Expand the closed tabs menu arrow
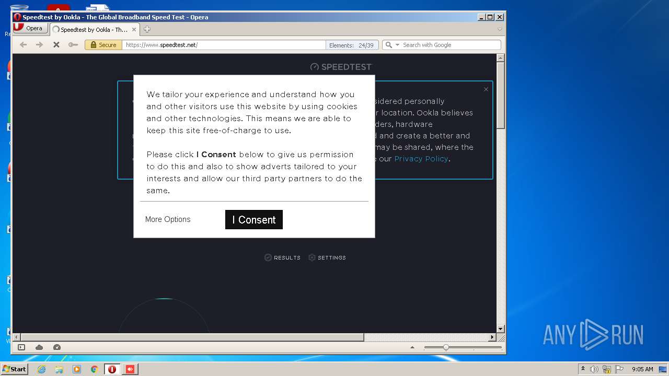Screen dimensions: 669x376 [500, 29]
